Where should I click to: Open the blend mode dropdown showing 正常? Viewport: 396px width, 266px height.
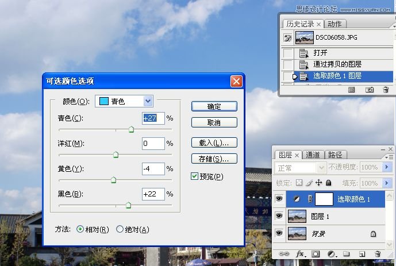(x=299, y=168)
